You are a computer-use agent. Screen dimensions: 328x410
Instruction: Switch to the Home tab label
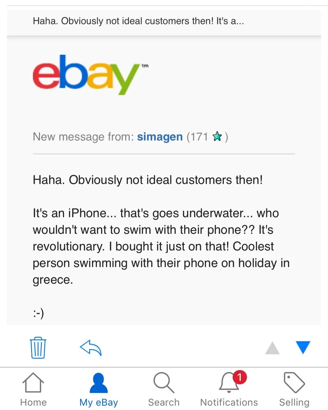pos(33,402)
